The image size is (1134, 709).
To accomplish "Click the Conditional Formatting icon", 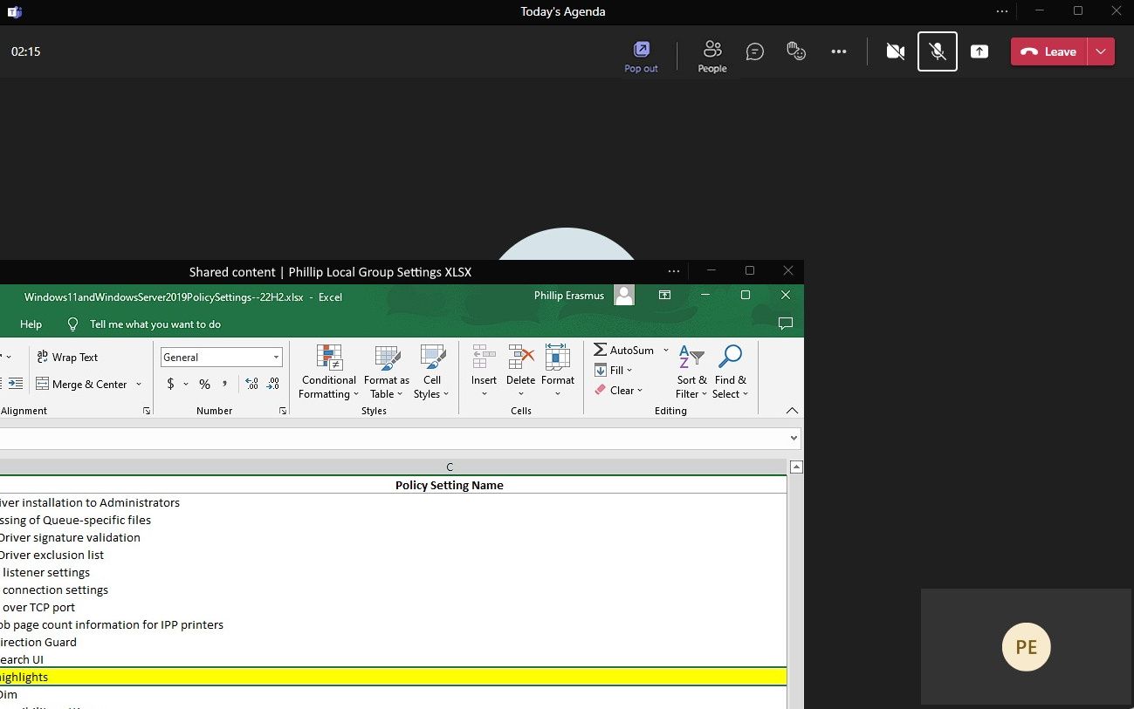I will pos(328,358).
